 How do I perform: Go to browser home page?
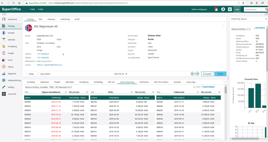(19, 3)
